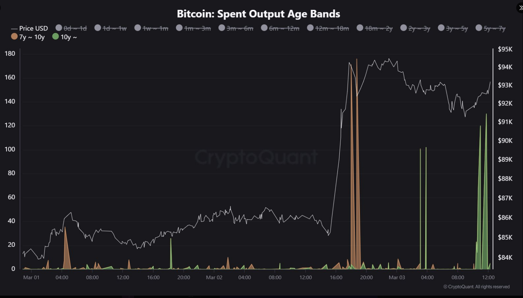Click the 12m ~ 18m legend dot
Viewport: 523px width, 298px height.
pos(310,28)
